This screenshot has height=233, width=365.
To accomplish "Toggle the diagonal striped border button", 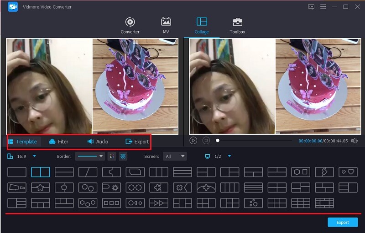I will pos(123,156).
